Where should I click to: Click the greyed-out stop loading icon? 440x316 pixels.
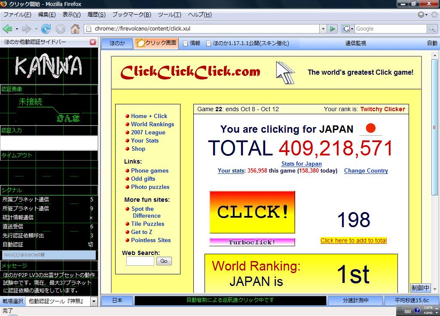click(x=60, y=29)
